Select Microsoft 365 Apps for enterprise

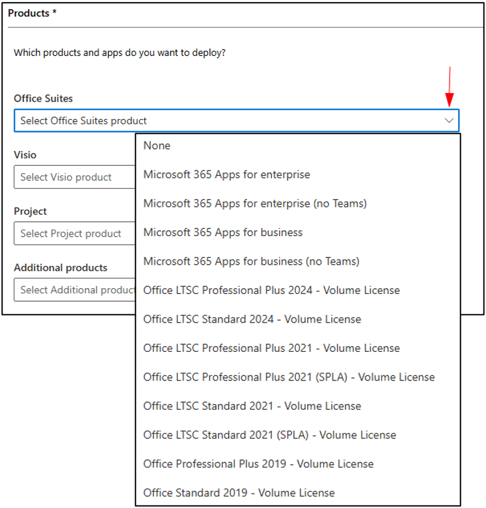pyautogui.click(x=298, y=174)
